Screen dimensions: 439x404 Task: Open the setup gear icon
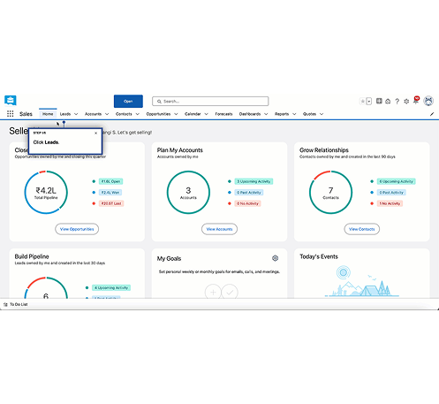[406, 102]
